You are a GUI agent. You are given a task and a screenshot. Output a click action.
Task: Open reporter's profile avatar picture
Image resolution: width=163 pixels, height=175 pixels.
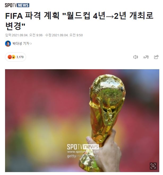[x=8, y=43]
